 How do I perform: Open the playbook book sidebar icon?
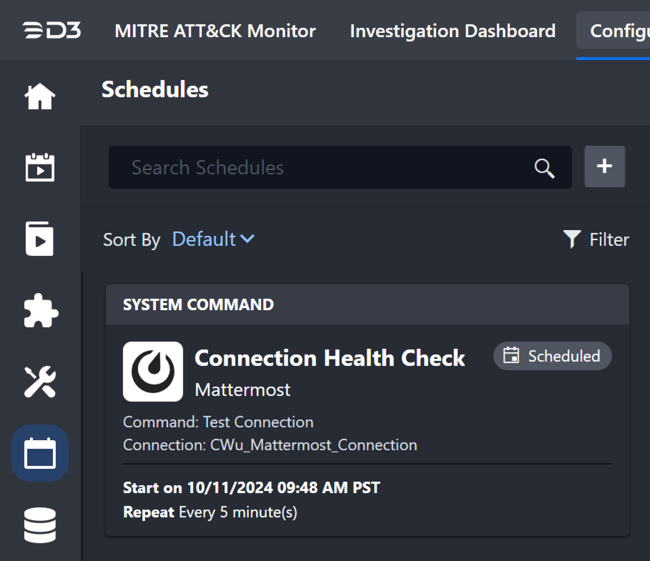click(40, 239)
